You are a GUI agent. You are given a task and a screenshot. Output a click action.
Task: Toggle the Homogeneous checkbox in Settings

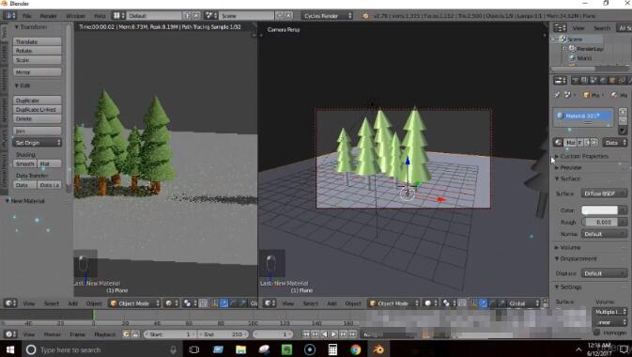[x=597, y=332]
